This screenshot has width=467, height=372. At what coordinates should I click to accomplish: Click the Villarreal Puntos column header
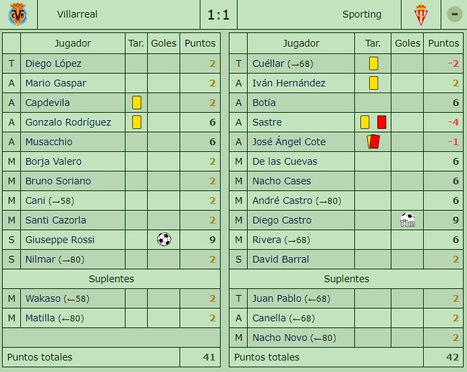(200, 43)
